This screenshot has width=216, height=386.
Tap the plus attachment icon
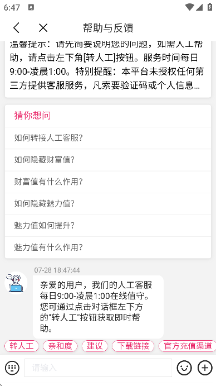(205, 368)
